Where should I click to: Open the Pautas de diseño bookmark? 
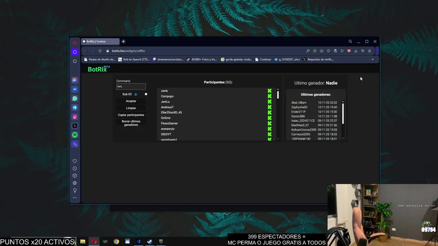point(100,59)
